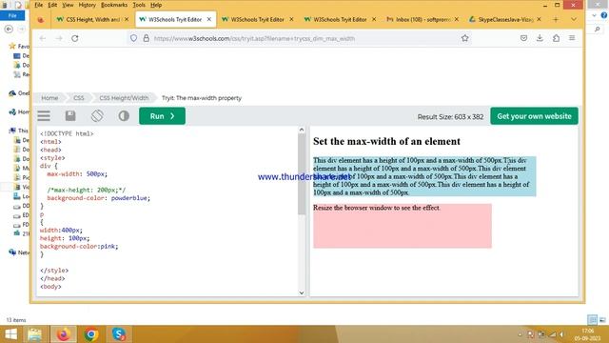Open Firefox File menu
Screen dimensions: 609x343
click(38, 5)
